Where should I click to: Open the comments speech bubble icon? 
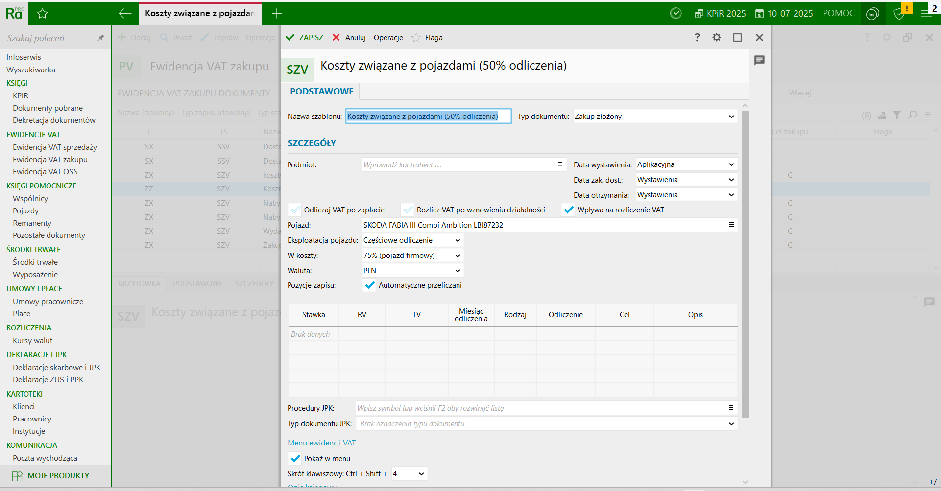coord(759,60)
